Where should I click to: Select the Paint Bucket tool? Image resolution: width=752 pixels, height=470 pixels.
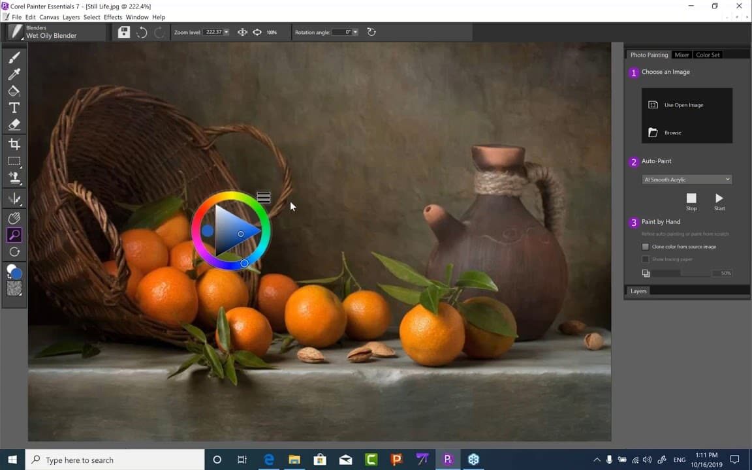tap(14, 91)
